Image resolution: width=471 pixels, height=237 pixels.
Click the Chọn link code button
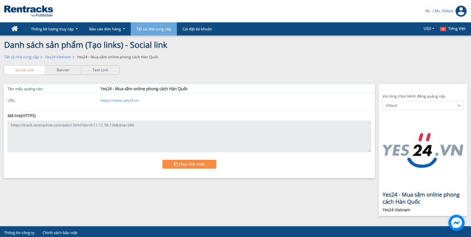pyautogui.click(x=189, y=164)
